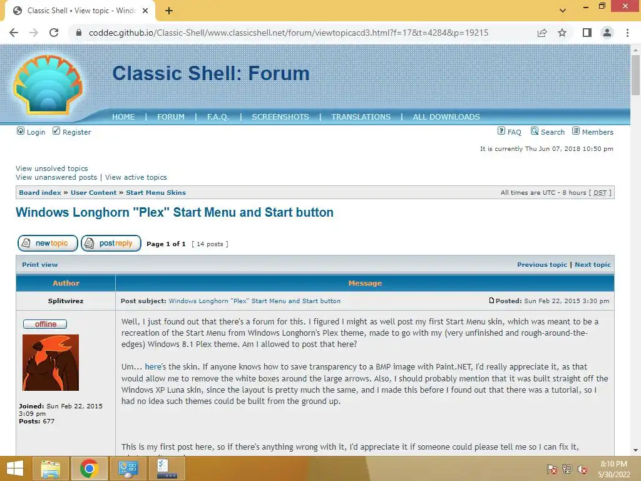Open the ALL DOWNLOADS navigation item
Image resolution: width=641 pixels, height=481 pixels.
coord(446,117)
